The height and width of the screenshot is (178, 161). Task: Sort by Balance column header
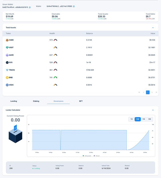(x=90, y=34)
